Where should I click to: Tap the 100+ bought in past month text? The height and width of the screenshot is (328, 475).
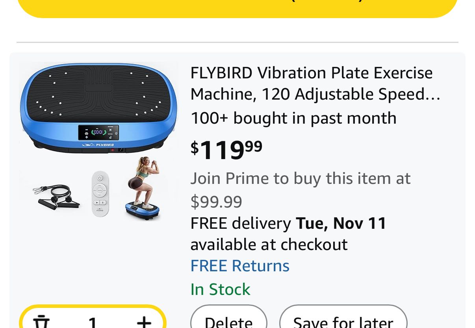pyautogui.click(x=293, y=118)
